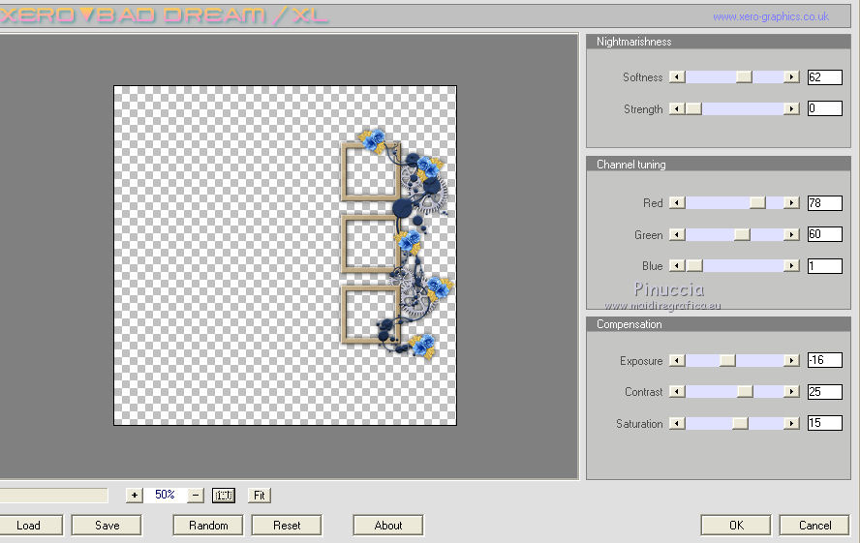Click the Saturation value field showing 15
The height and width of the screenshot is (543, 860).
pos(825,423)
